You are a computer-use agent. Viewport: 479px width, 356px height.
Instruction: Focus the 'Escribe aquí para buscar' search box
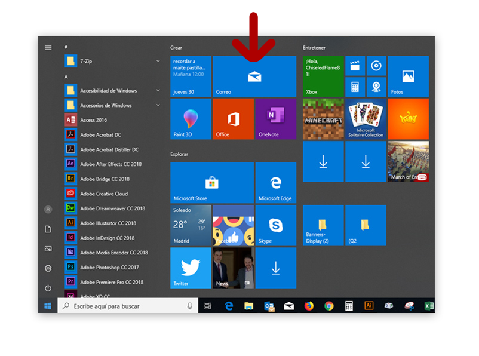(x=128, y=306)
